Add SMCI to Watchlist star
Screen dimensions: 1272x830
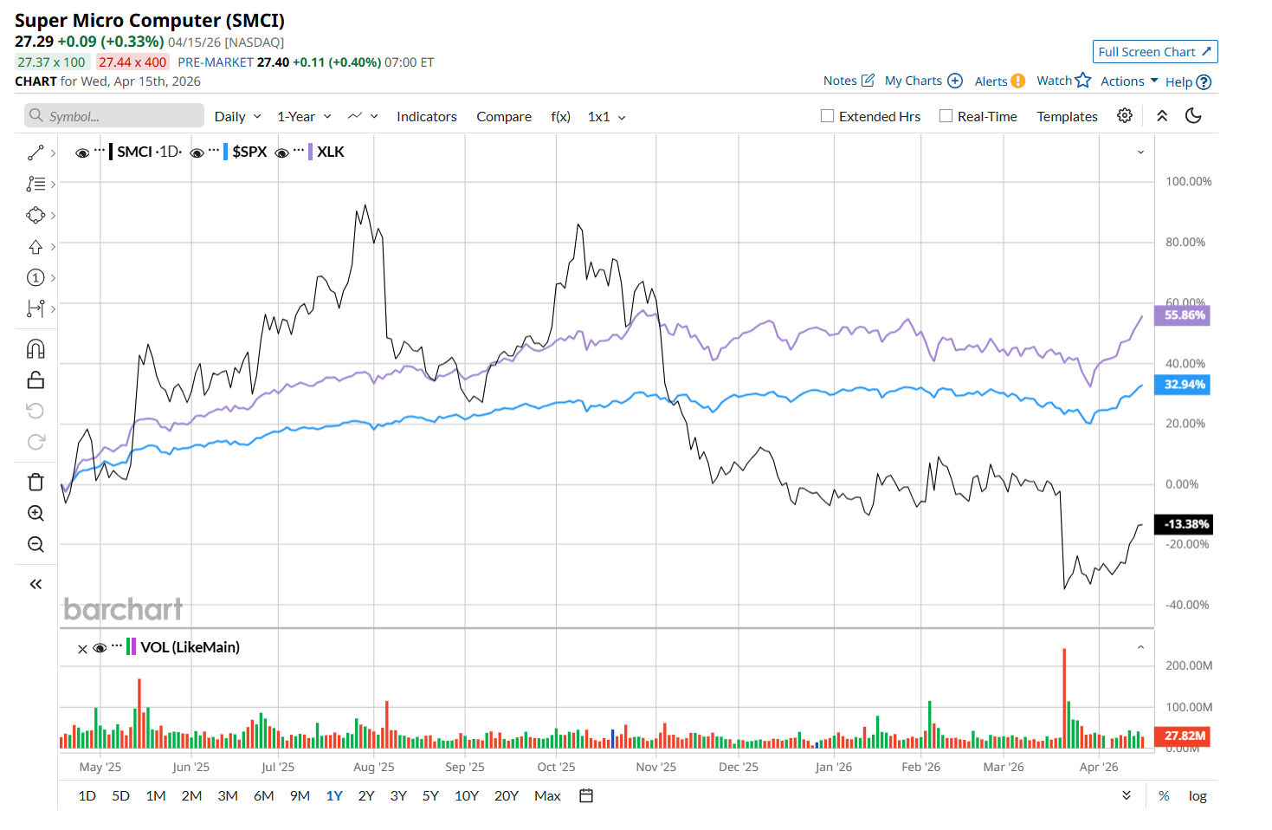tap(1083, 80)
